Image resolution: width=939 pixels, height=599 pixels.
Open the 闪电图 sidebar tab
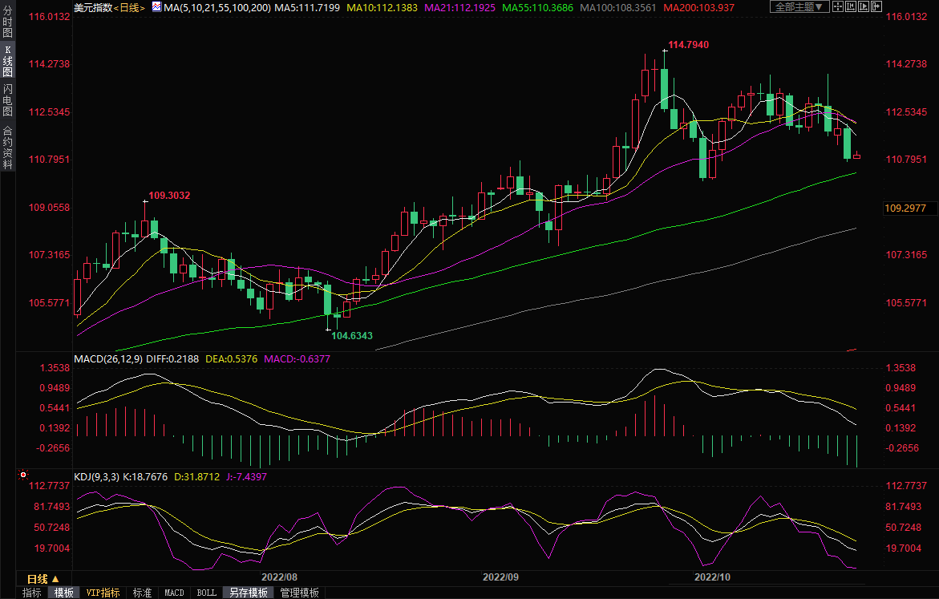(7, 99)
